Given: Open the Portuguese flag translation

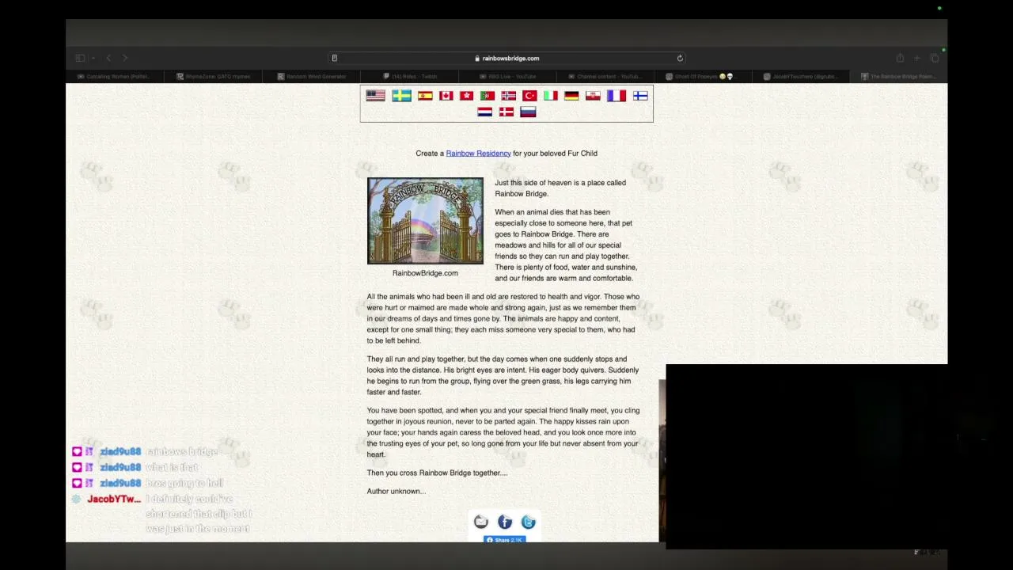Looking at the screenshot, I should pos(488,96).
